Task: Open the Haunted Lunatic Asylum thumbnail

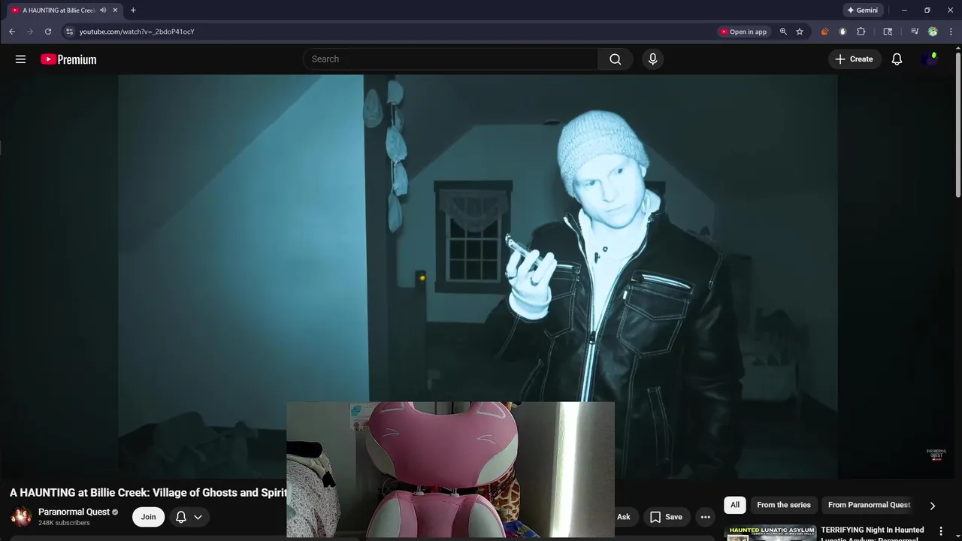Action: click(770, 533)
